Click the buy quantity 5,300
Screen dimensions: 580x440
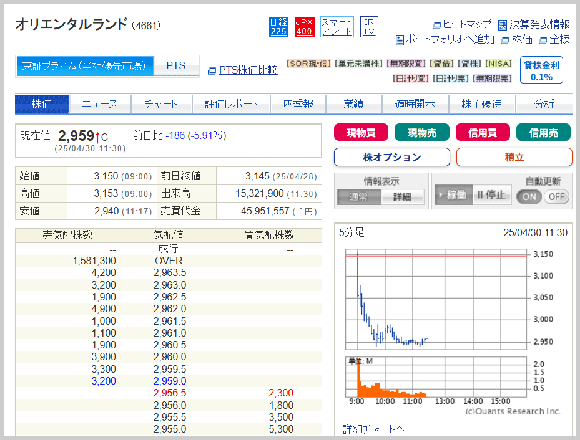click(281, 429)
